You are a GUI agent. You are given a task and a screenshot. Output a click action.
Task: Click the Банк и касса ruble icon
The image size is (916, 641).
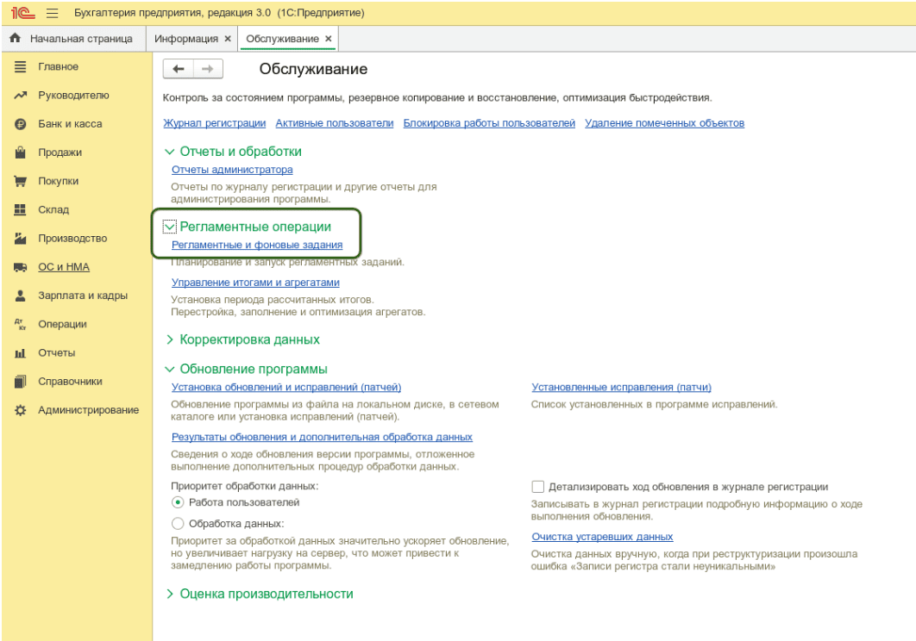(20, 124)
